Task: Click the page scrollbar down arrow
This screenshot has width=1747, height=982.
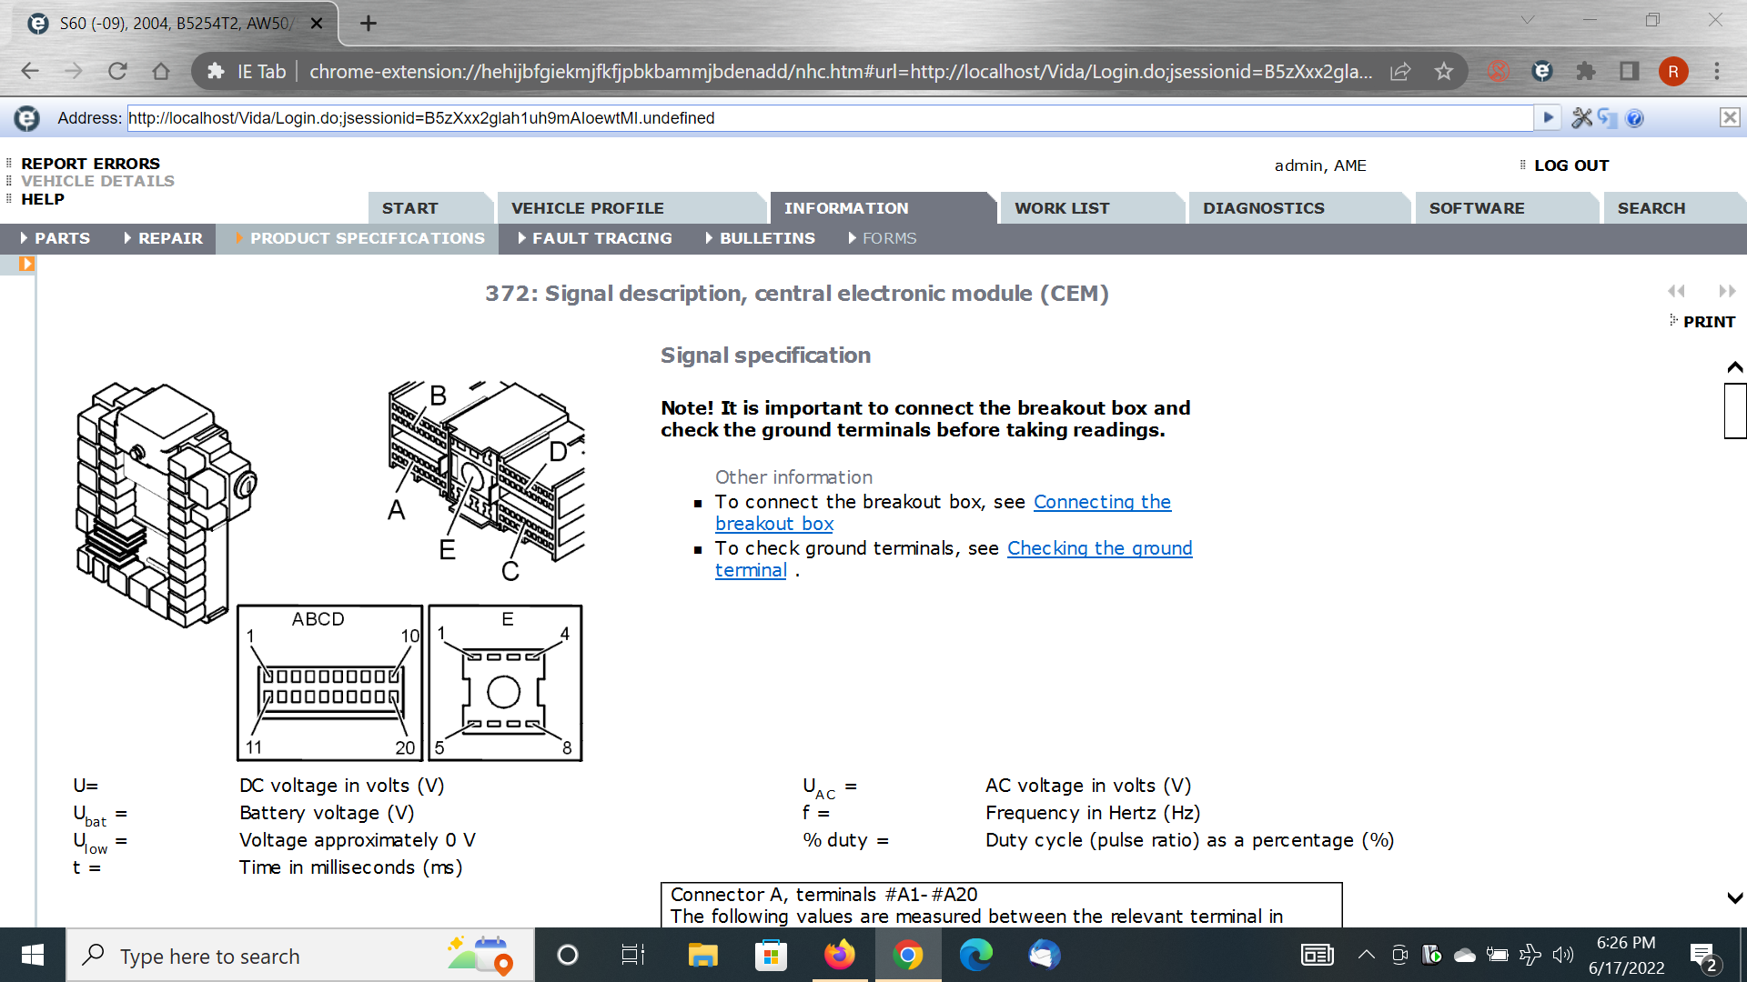Action: coord(1734,897)
